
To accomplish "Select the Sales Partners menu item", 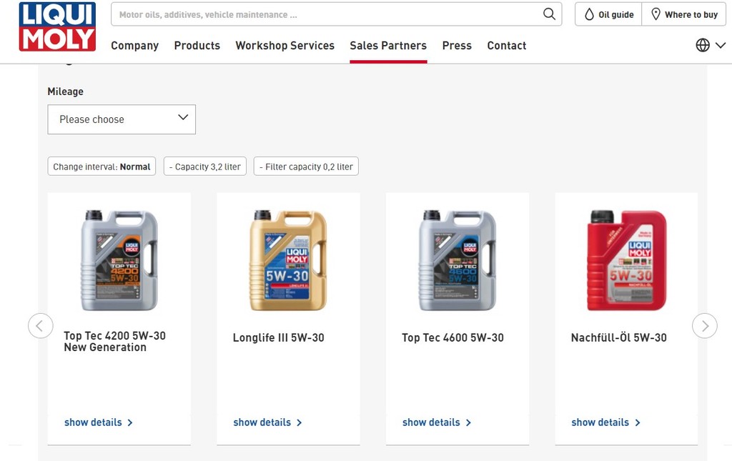I will [x=388, y=45].
